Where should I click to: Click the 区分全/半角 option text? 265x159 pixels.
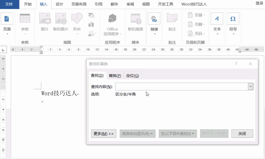[x=125, y=94]
